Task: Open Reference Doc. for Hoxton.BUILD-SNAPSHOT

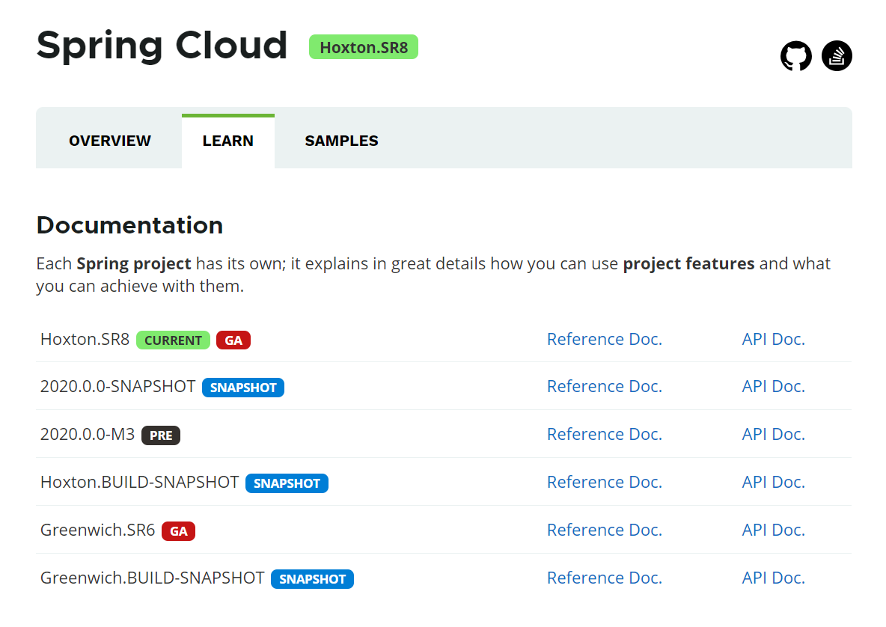Action: [604, 483]
